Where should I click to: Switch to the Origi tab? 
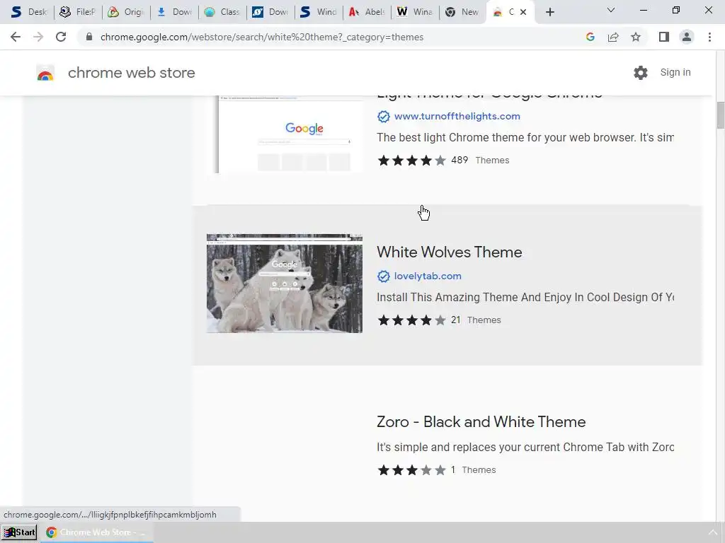pos(125,12)
